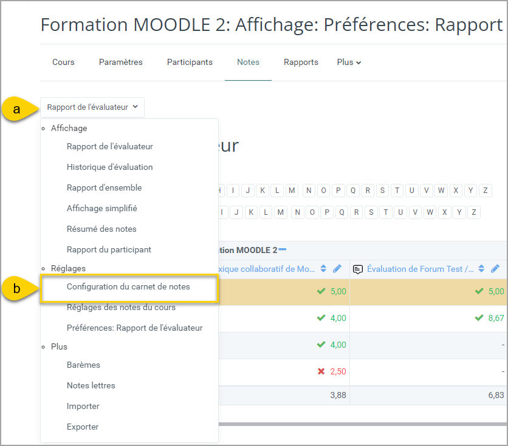Open the Rapport de l'évaluateur dropdown button
Screen dimensions: 508x446
(92, 107)
